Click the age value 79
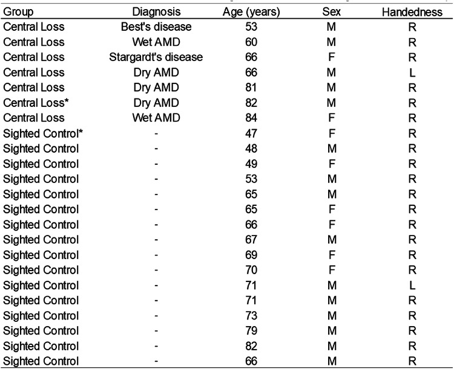 point(251,331)
